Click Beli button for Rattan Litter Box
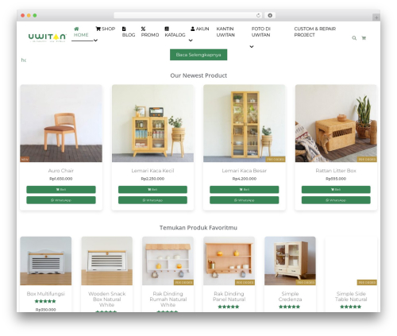Screen dimensions: 397x336 (336, 190)
